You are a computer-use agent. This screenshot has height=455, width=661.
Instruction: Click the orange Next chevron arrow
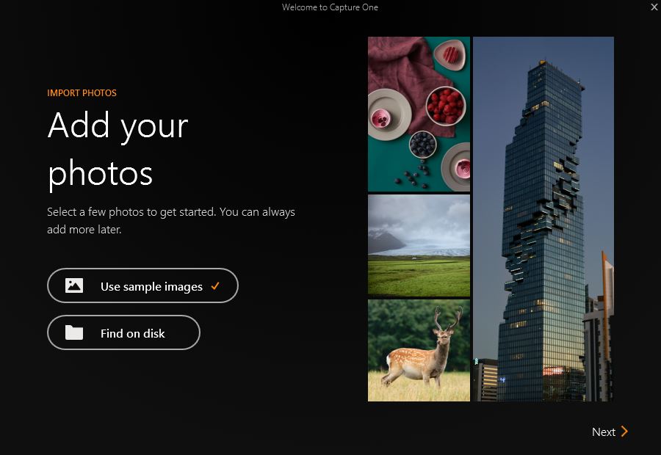[624, 432]
